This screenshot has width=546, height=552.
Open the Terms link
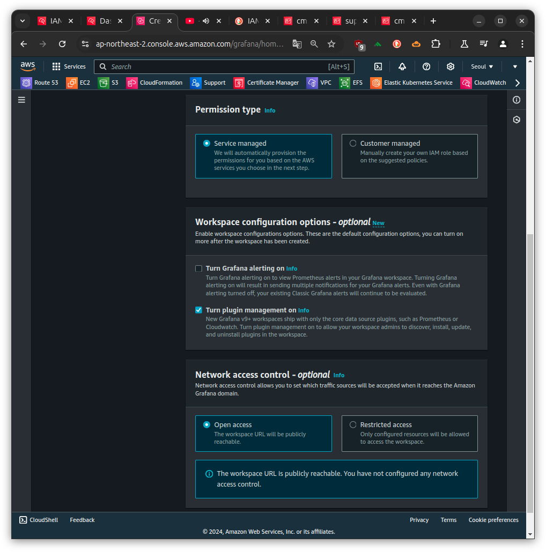tap(448, 520)
